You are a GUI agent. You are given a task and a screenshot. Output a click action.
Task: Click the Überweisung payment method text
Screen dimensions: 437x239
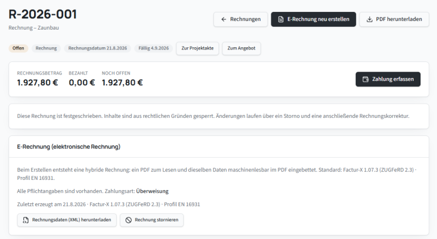(152, 191)
